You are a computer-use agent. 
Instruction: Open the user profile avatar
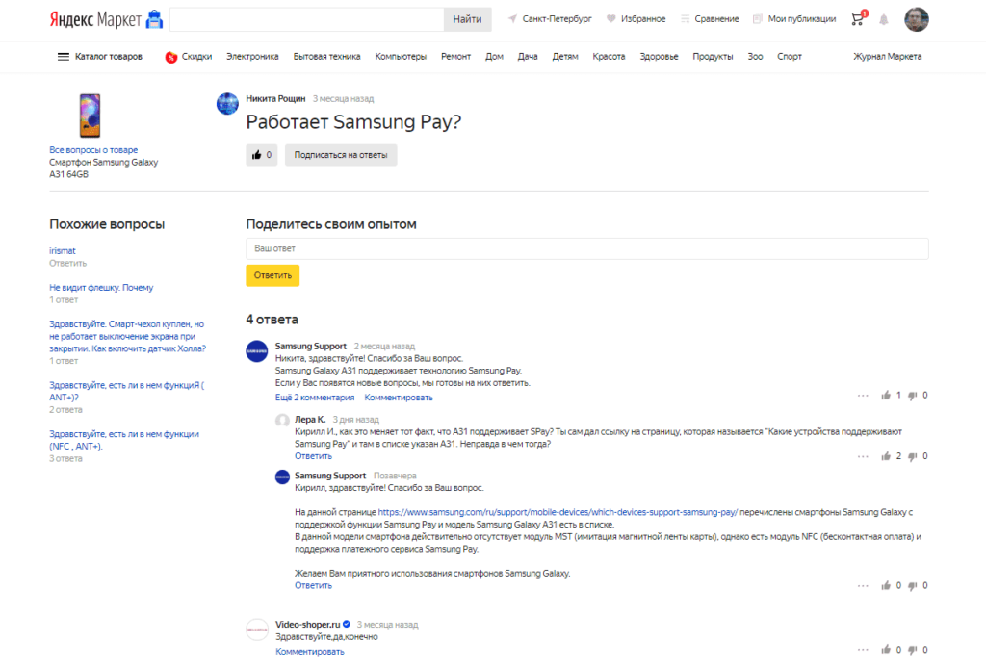917,19
